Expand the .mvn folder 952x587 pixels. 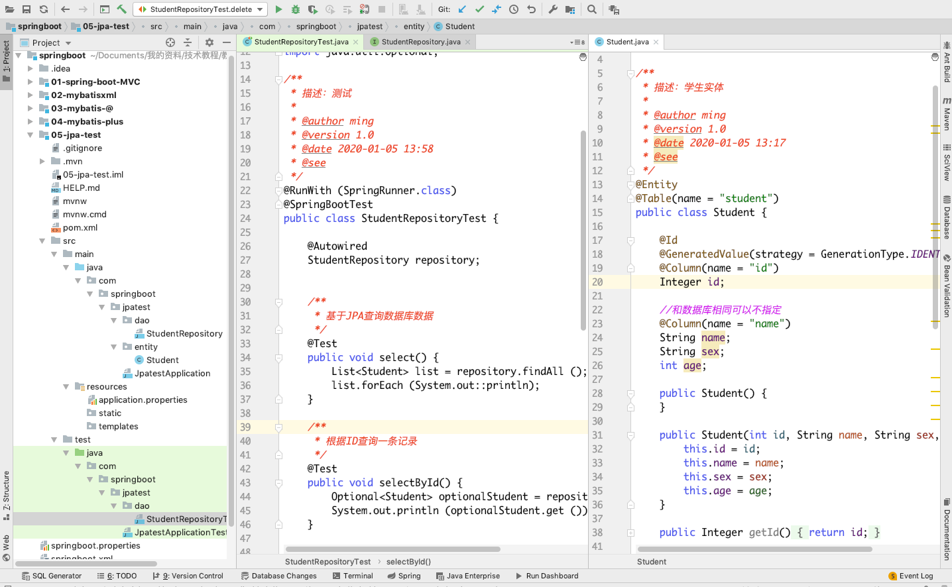point(42,161)
